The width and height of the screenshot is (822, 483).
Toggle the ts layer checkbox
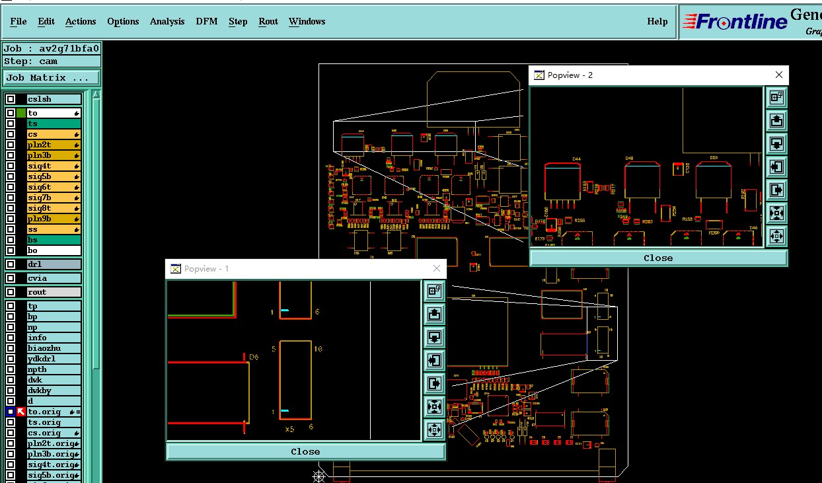pos(10,124)
